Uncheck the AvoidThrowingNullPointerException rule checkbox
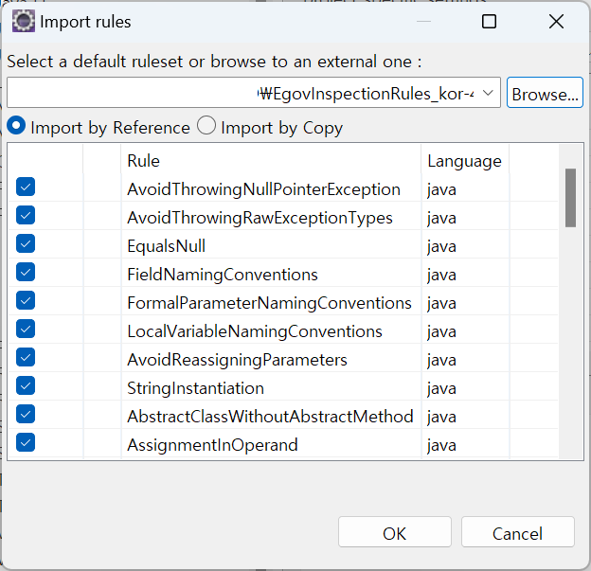This screenshot has height=571, width=591. point(27,187)
